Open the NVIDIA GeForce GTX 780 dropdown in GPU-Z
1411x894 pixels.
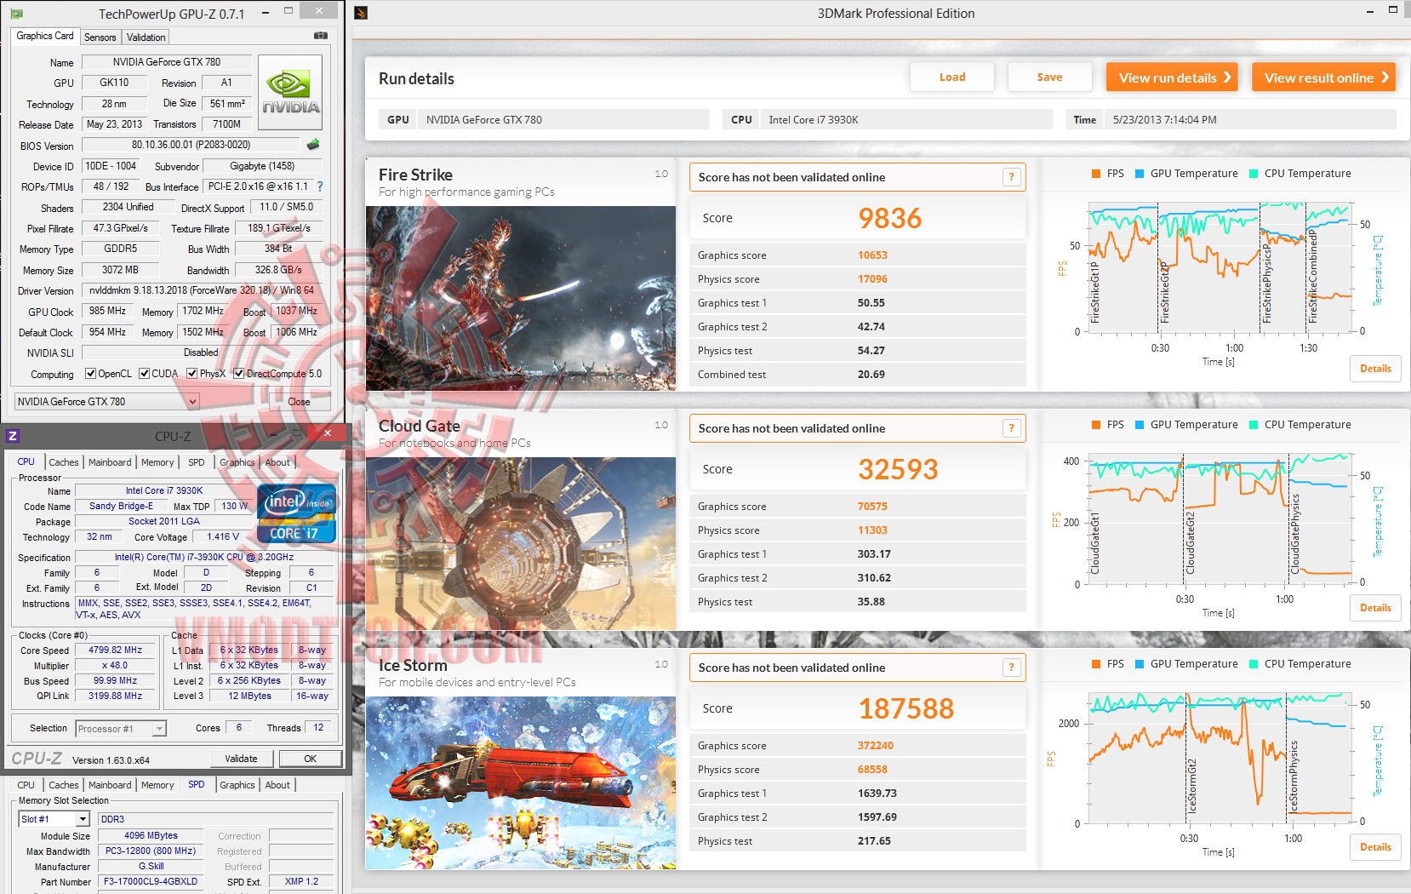(107, 402)
